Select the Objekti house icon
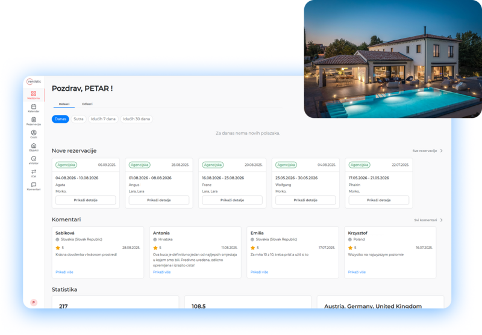This screenshot has height=335, width=482. pos(34,146)
